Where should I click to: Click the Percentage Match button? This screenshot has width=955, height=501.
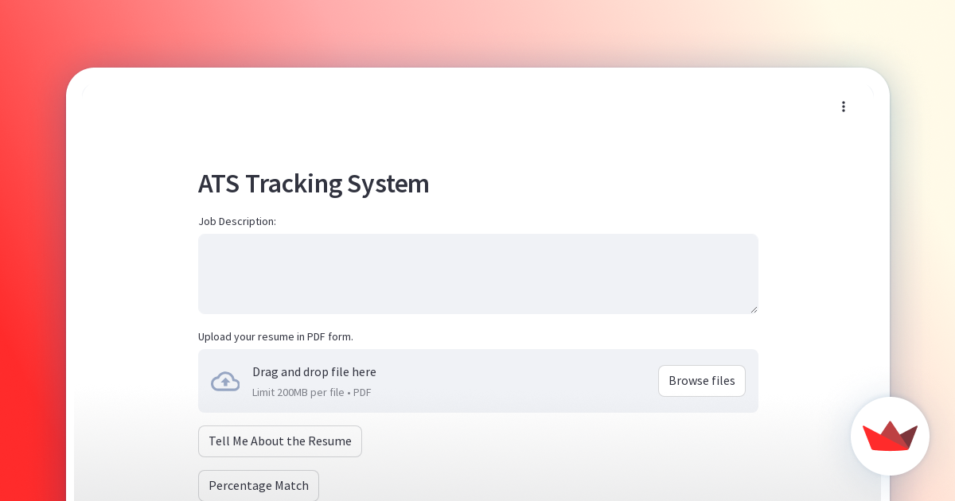coord(259,485)
